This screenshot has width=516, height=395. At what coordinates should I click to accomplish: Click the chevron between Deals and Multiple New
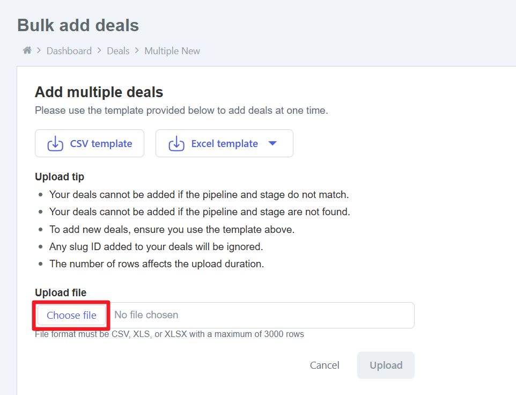[x=137, y=50]
